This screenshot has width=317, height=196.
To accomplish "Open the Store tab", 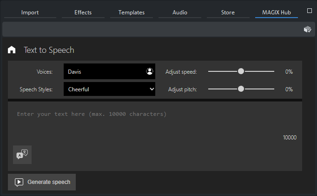I will (x=228, y=13).
